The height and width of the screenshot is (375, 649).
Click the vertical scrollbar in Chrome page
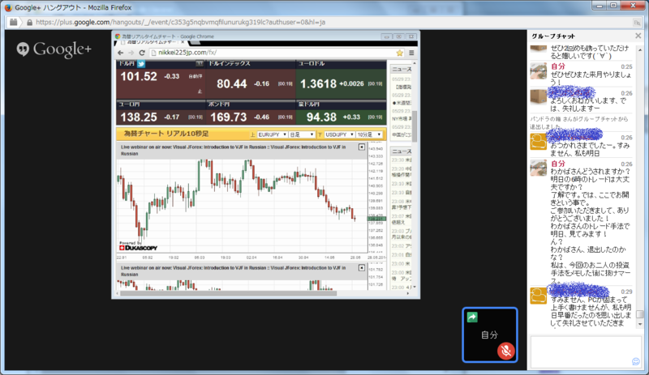point(415,126)
